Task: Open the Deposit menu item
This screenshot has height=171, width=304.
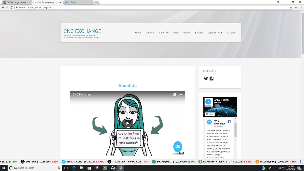Action: coord(150,33)
